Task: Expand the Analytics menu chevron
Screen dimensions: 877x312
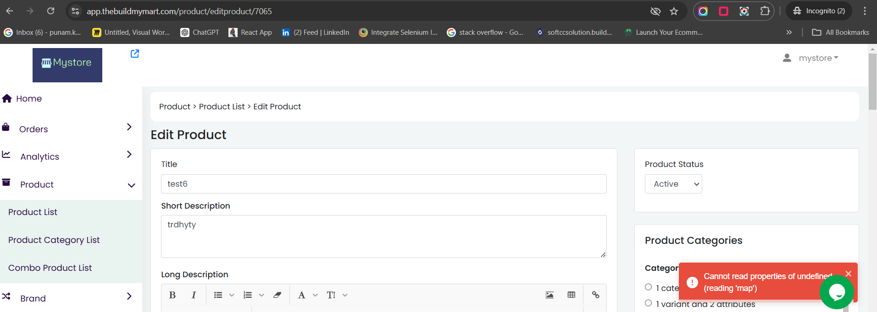Action: point(129,154)
